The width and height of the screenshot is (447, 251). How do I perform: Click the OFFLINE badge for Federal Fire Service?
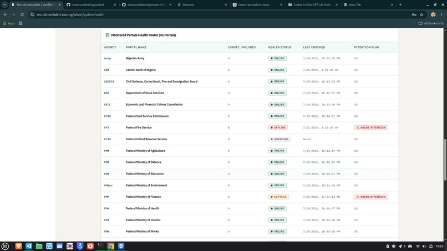pos(278,127)
